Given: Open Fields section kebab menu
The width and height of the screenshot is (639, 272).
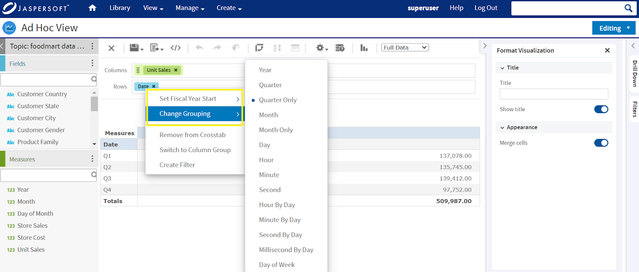Looking at the screenshot, I should (x=92, y=63).
